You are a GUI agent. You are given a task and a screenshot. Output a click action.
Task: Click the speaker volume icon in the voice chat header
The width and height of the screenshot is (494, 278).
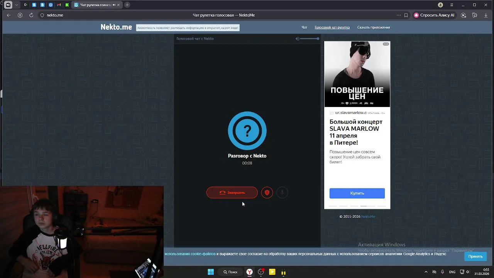pyautogui.click(x=297, y=39)
